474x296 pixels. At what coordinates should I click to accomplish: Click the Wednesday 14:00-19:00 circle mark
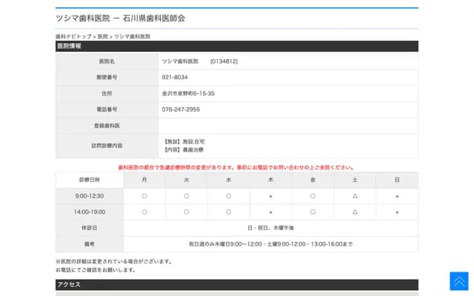(x=229, y=212)
